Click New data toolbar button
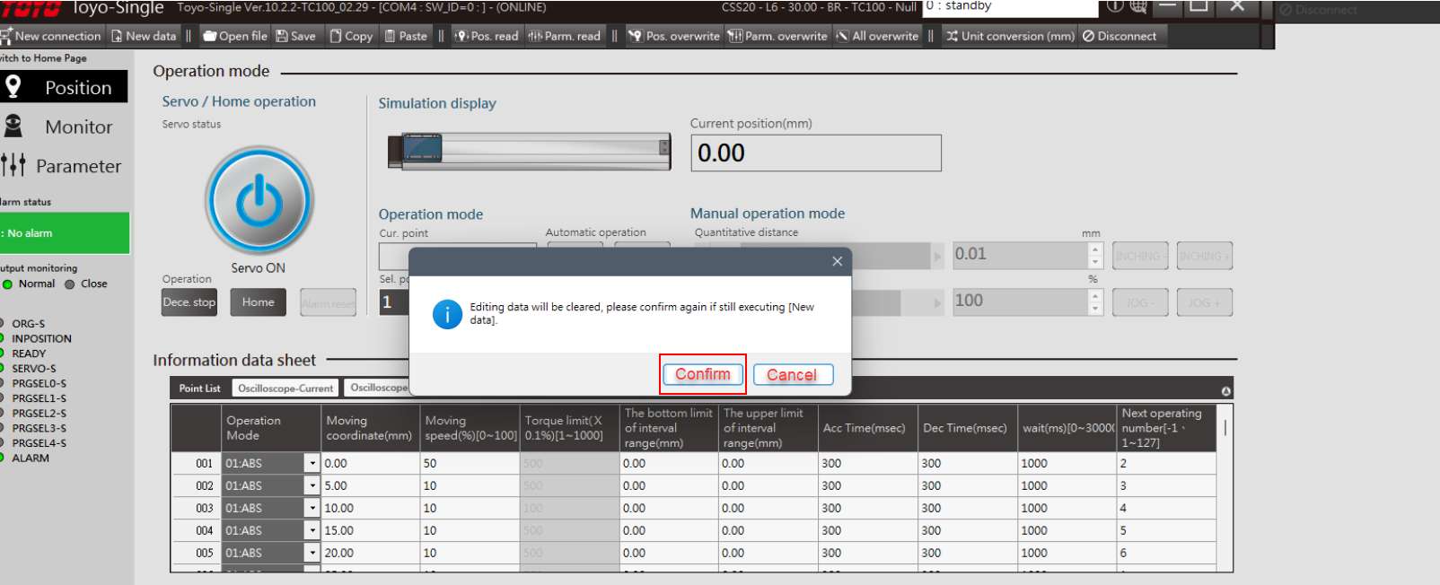 pos(144,36)
